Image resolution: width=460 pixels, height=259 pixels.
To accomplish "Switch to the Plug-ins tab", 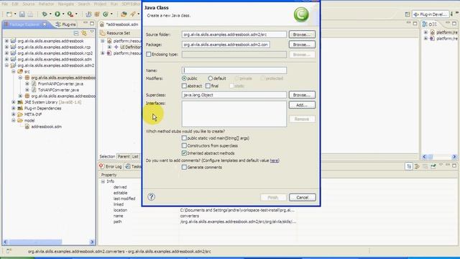I will click(65, 24).
